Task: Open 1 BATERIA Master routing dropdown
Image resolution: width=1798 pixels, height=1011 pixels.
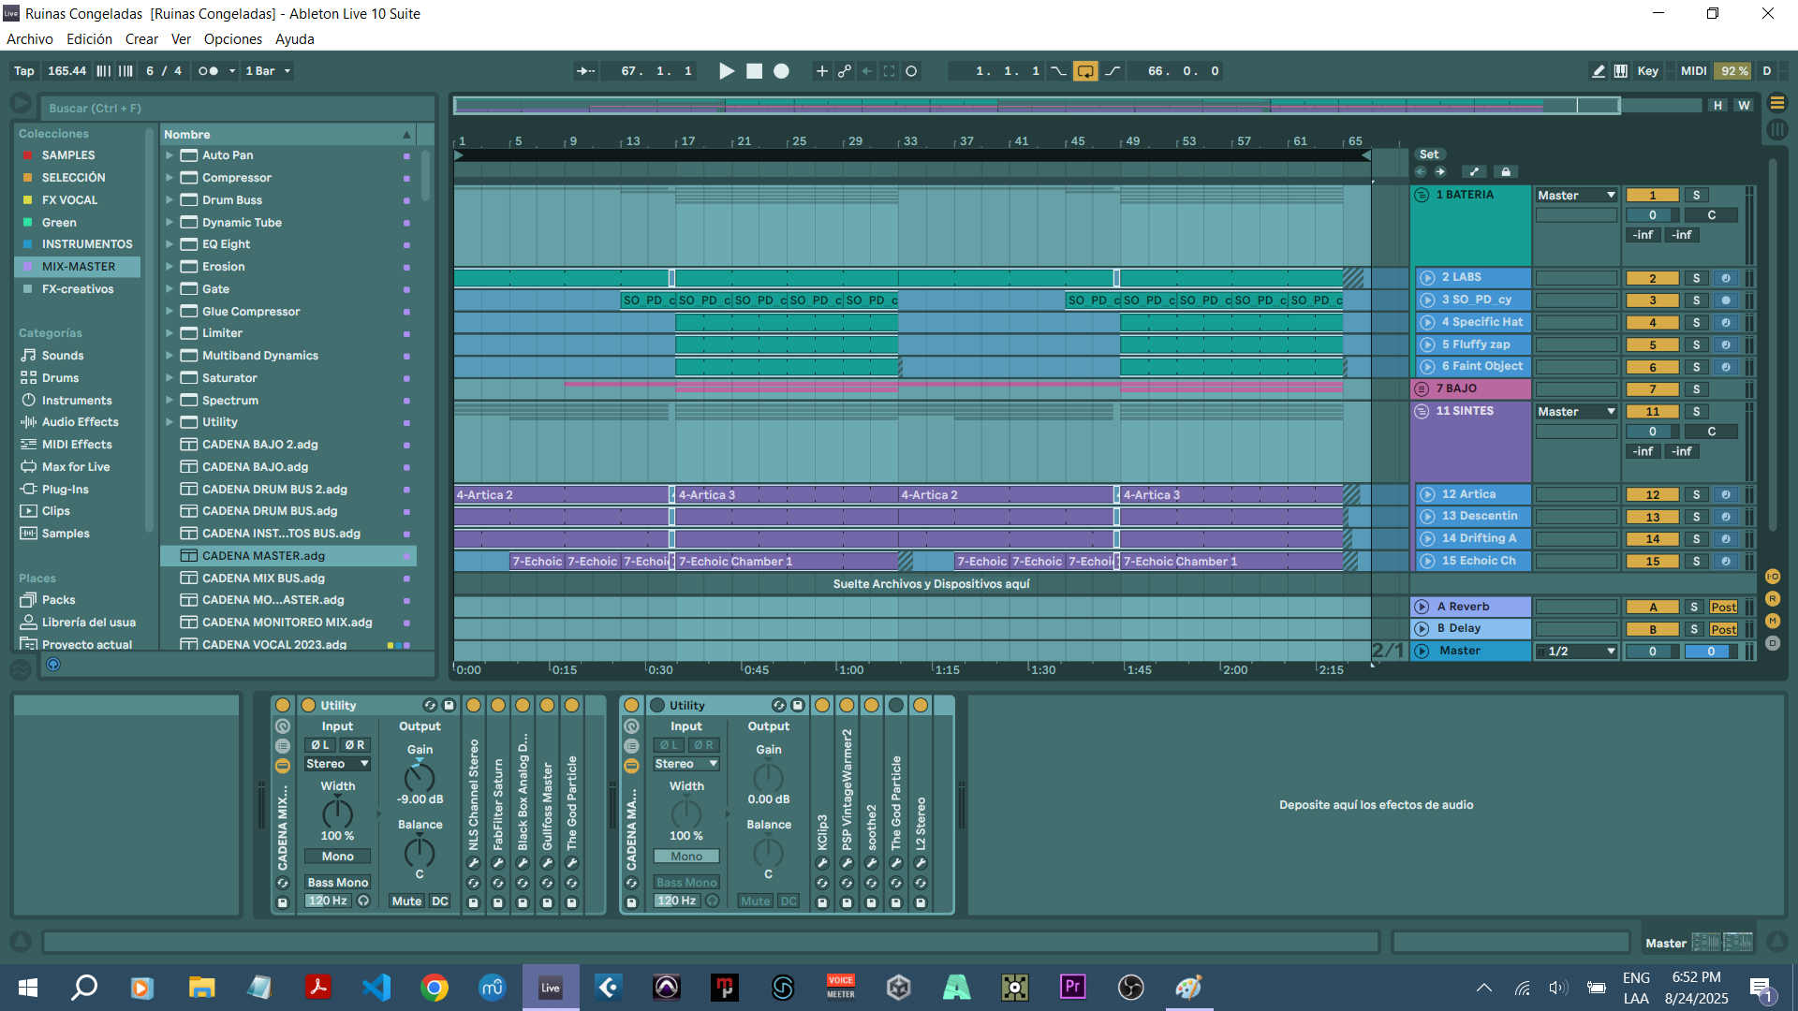Action: coord(1577,196)
